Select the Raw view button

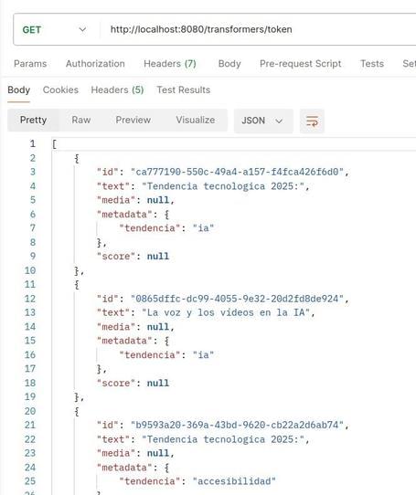pos(81,120)
